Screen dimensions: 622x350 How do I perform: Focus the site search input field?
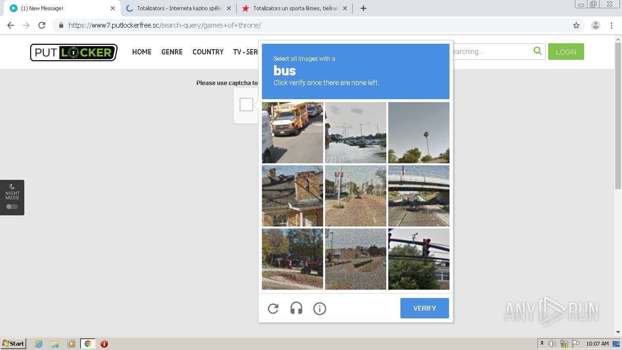point(491,52)
